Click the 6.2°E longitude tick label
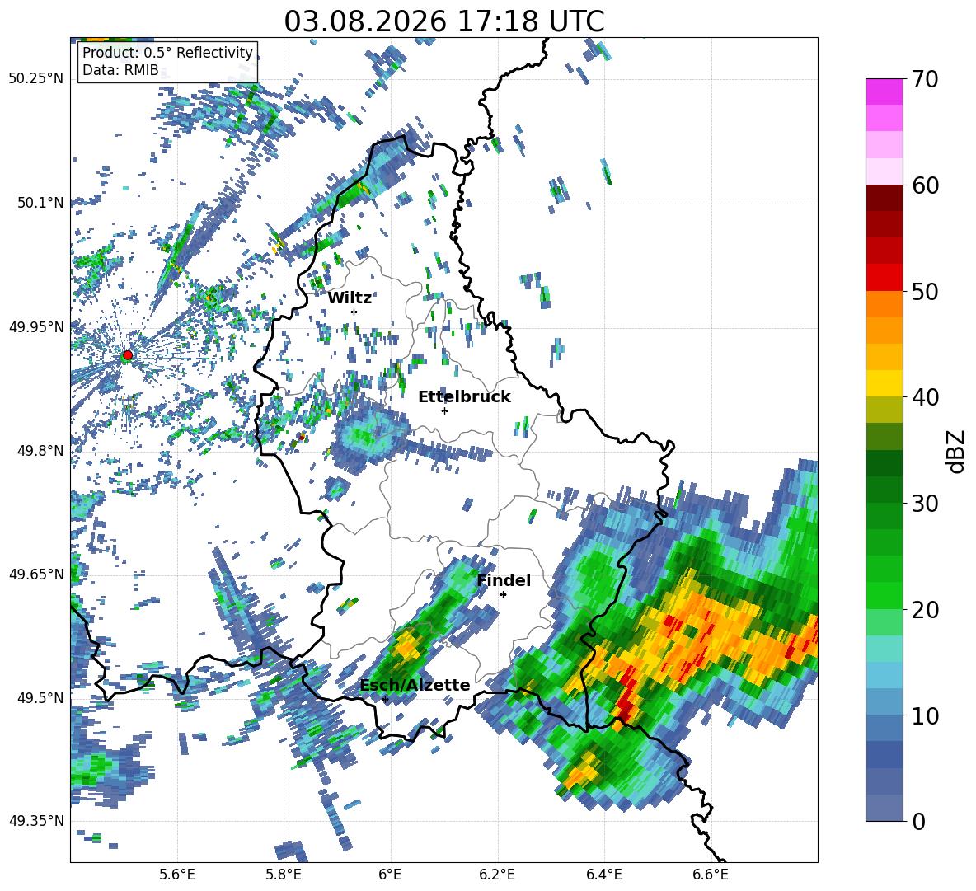Viewport: 976px width, 891px height. tap(497, 875)
